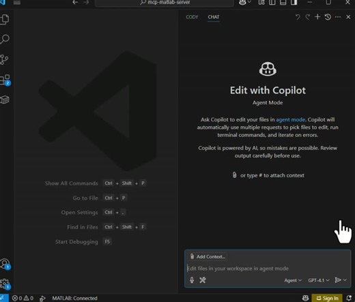Open Copilot status icon in status bar

click(x=305, y=298)
